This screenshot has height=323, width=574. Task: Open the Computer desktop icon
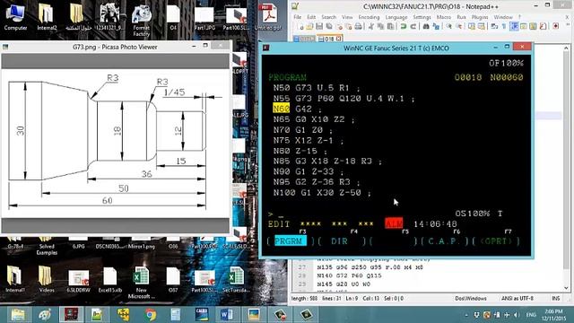click(x=15, y=16)
